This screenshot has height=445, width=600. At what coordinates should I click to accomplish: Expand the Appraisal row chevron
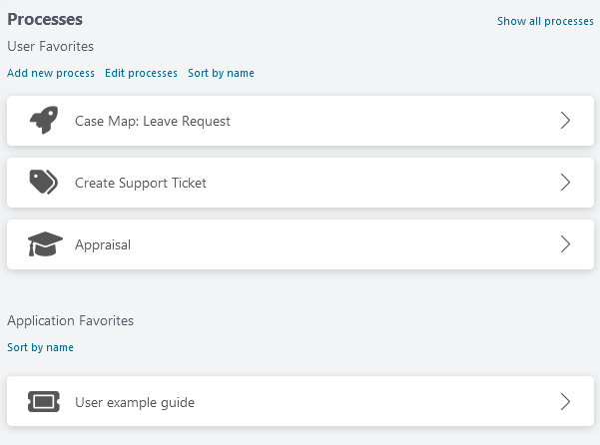[565, 244]
